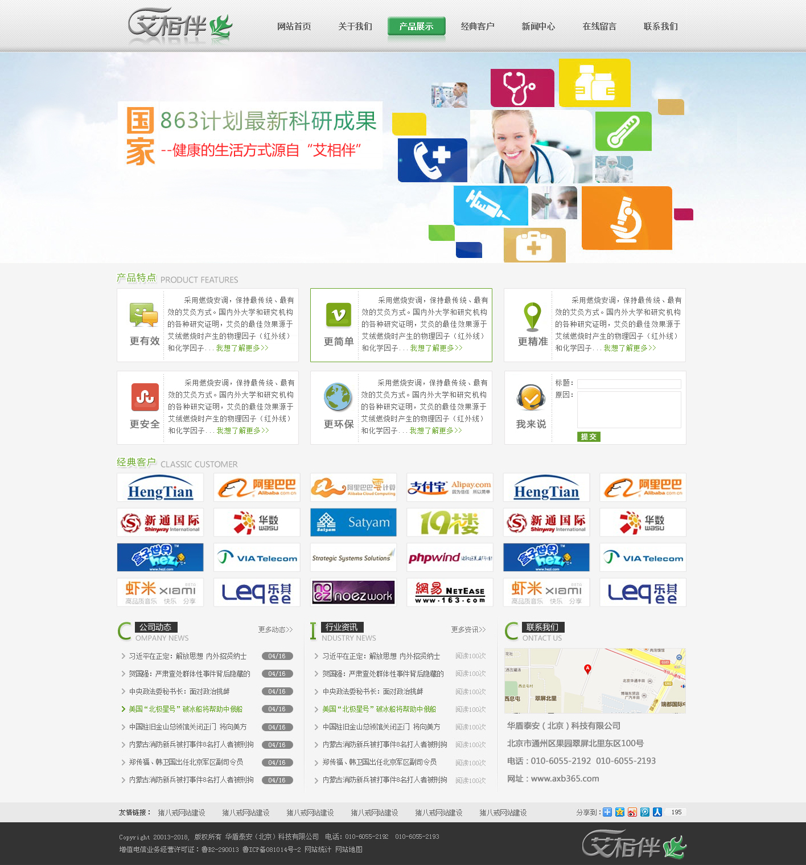
Task: Click 我想了解更多>> in the 更有效 card
Action: [x=242, y=348]
